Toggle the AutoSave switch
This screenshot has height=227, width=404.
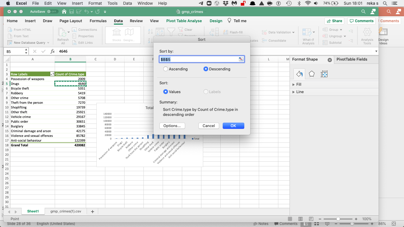[x=52, y=12]
